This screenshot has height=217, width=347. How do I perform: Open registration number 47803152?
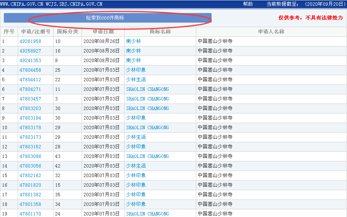coord(30,147)
